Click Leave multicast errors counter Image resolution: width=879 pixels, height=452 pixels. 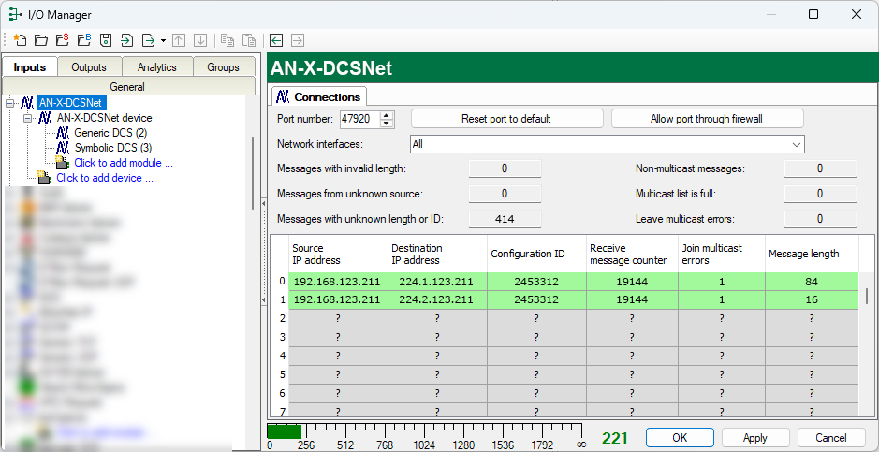pyautogui.click(x=820, y=219)
